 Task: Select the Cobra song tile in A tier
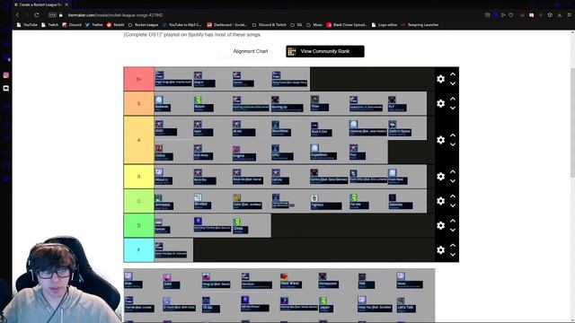pyautogui.click(x=164, y=153)
